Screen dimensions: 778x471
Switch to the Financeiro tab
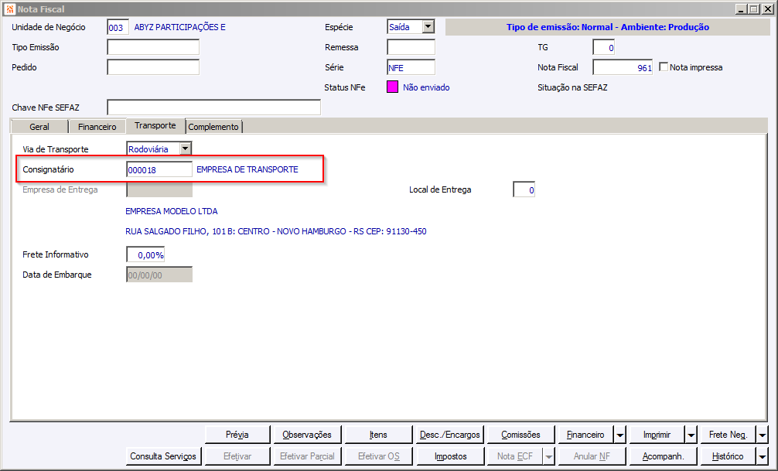[97, 127]
